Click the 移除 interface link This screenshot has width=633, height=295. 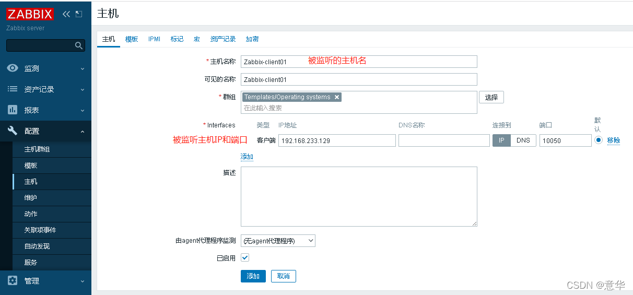click(614, 140)
